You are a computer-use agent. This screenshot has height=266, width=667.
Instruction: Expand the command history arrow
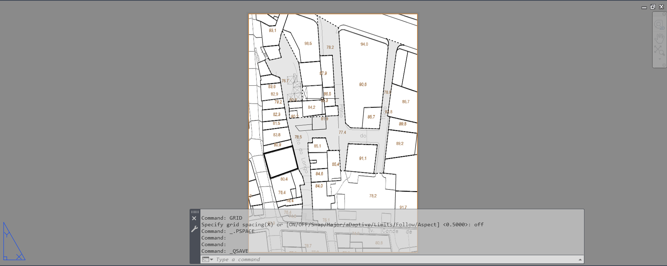tap(580, 259)
